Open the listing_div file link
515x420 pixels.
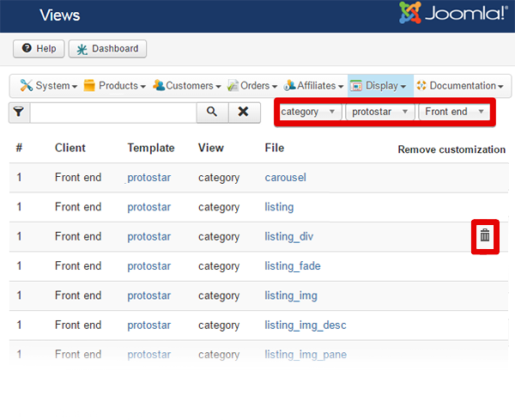click(289, 236)
